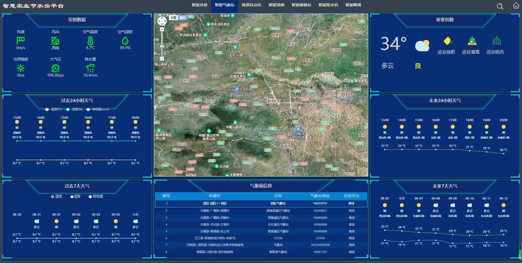Select the Zhengzhou Xinzheng airport marker on map

298,129
